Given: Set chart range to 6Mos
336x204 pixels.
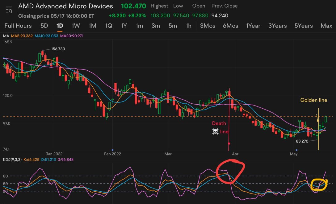Looking at the screenshot, I should point(231,26).
